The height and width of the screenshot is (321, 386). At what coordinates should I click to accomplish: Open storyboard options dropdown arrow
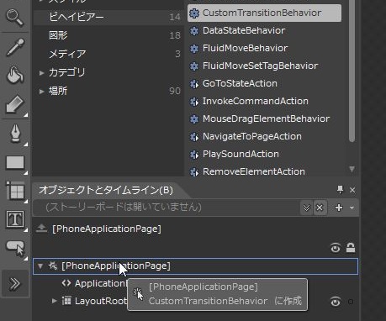pyautogui.click(x=352, y=208)
